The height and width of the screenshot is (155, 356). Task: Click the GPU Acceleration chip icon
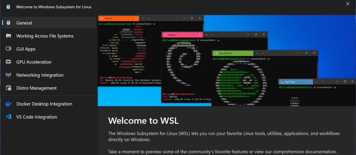(x=9, y=62)
